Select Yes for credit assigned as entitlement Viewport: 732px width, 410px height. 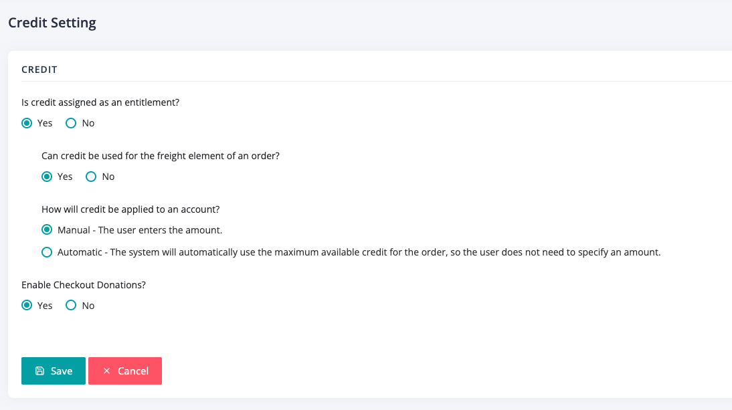[x=27, y=123]
